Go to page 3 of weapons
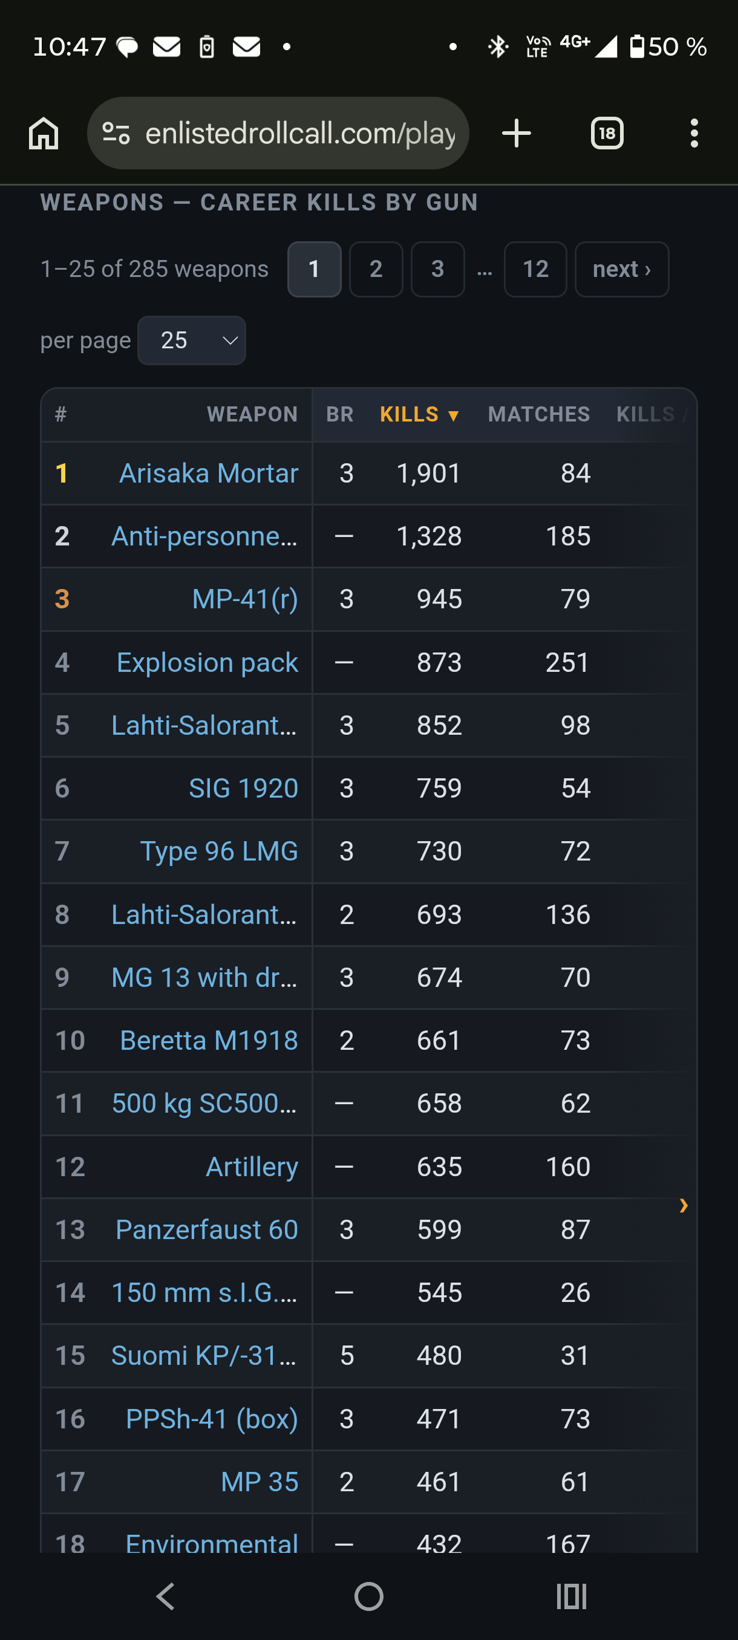Viewport: 738px width, 1640px height. pos(437,268)
